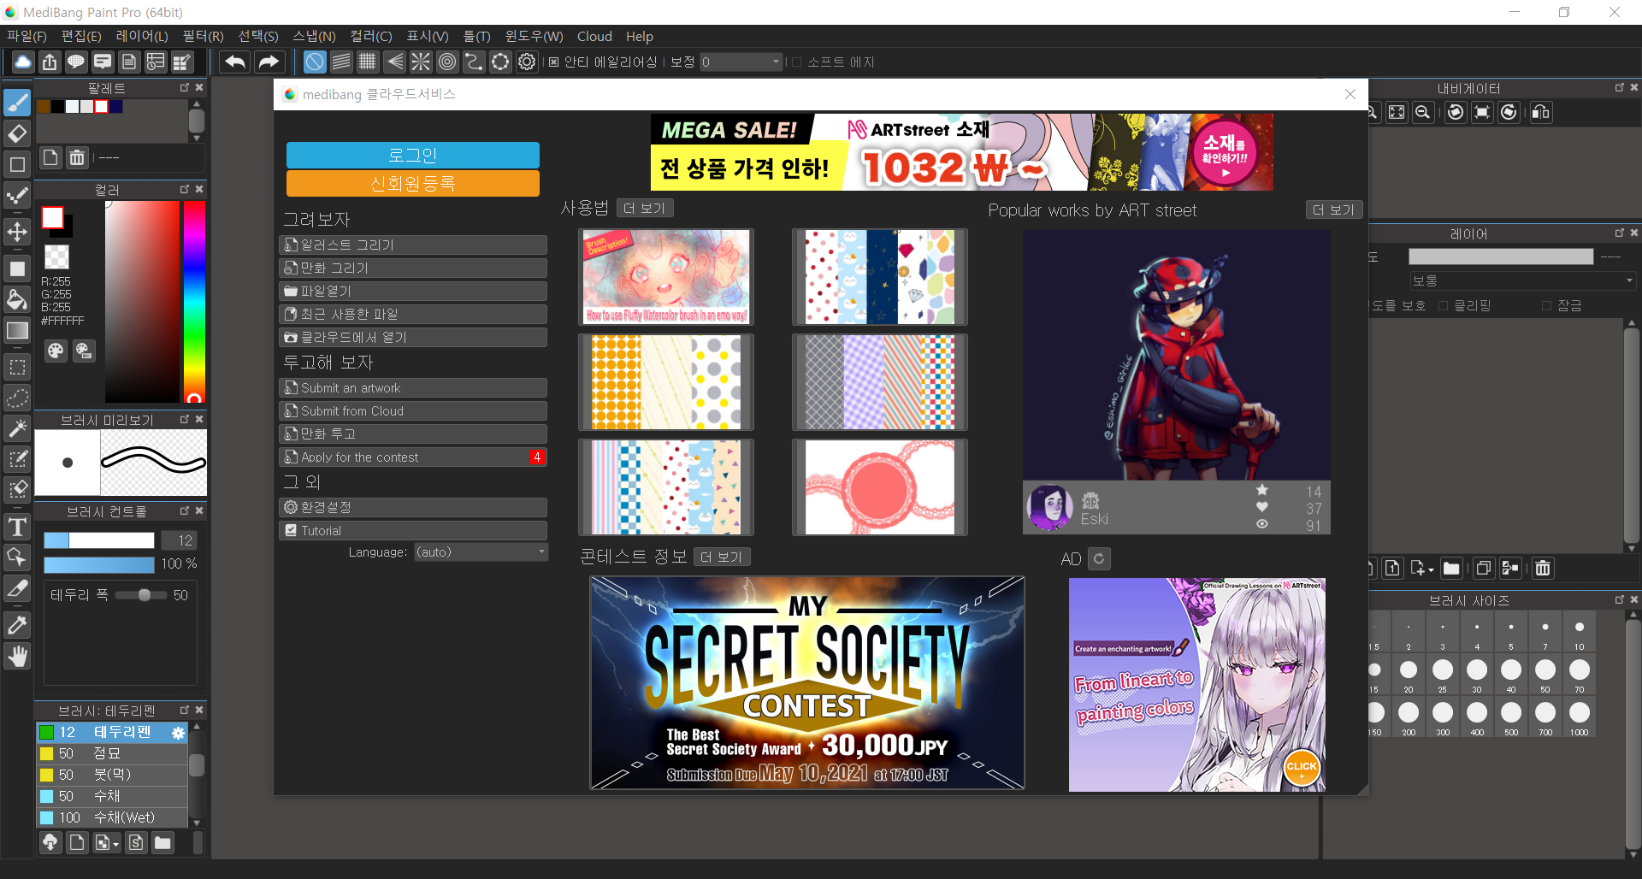
Task: Close the medibang 클라우드서비스 dialog
Action: tap(1350, 94)
